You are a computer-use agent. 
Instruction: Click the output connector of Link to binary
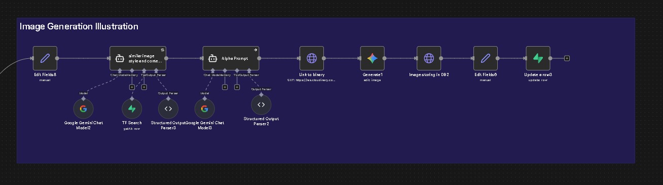click(324, 58)
